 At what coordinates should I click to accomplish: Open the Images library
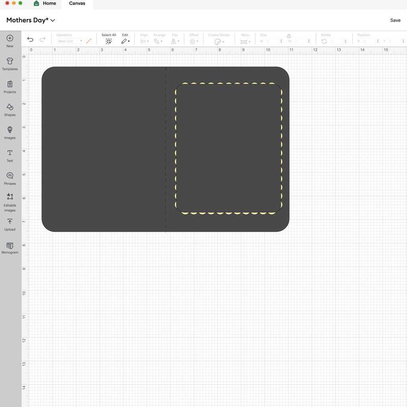[10, 133]
